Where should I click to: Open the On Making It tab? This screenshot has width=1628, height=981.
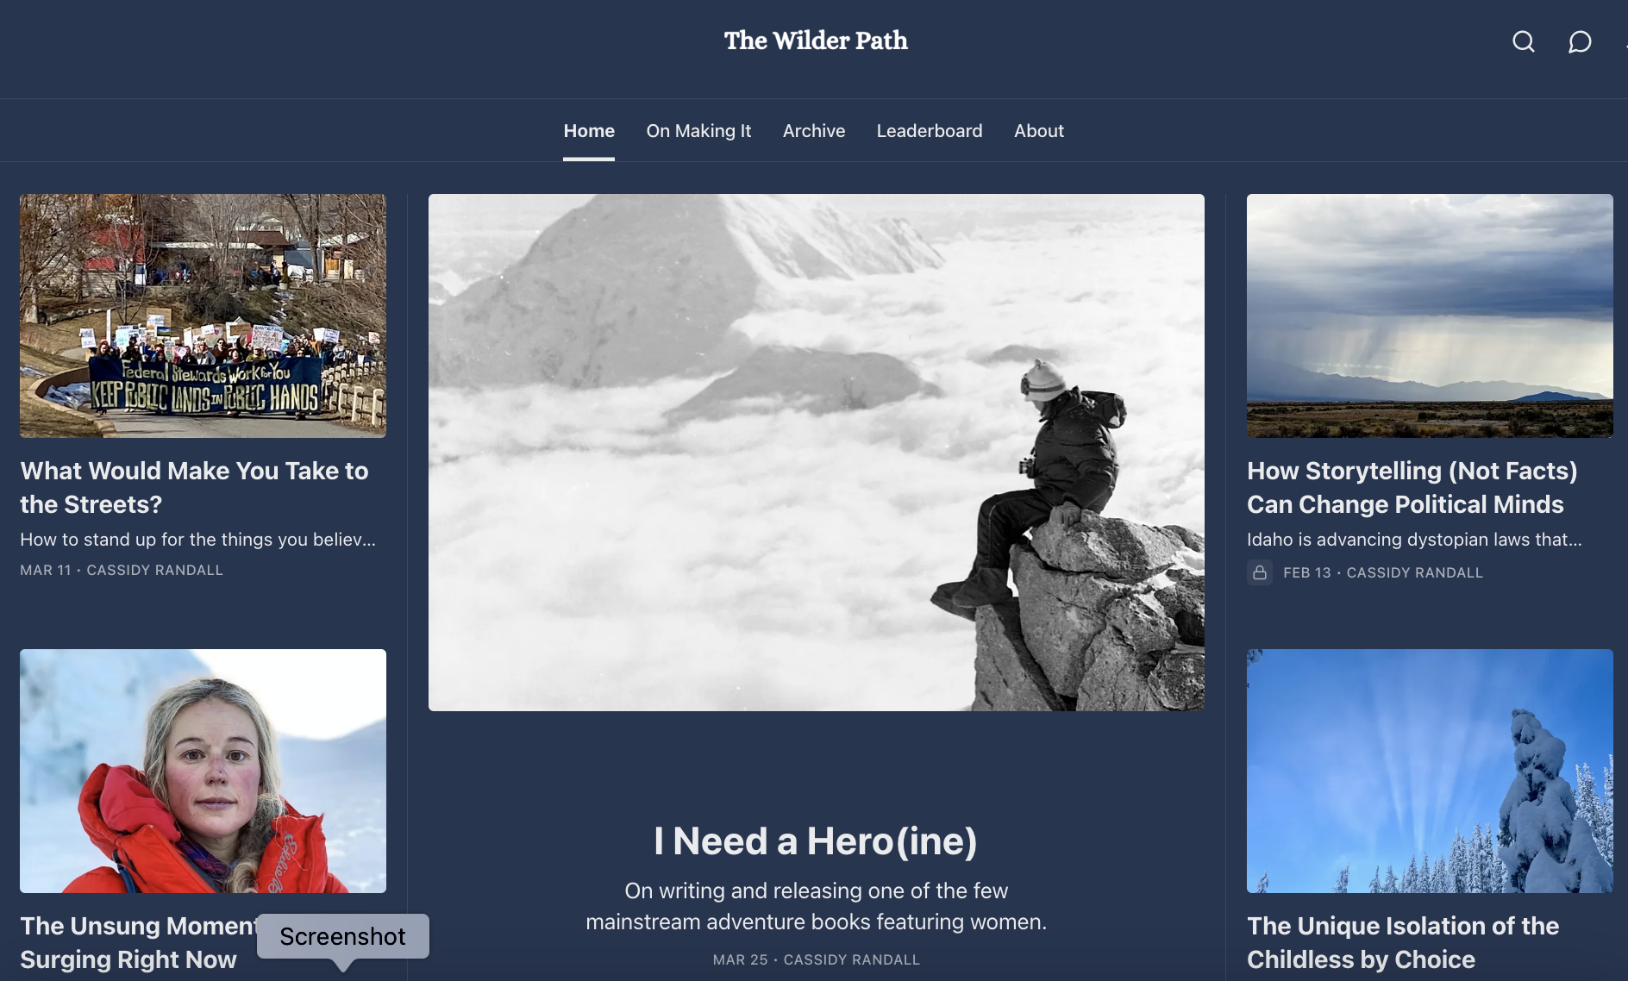pos(698,131)
